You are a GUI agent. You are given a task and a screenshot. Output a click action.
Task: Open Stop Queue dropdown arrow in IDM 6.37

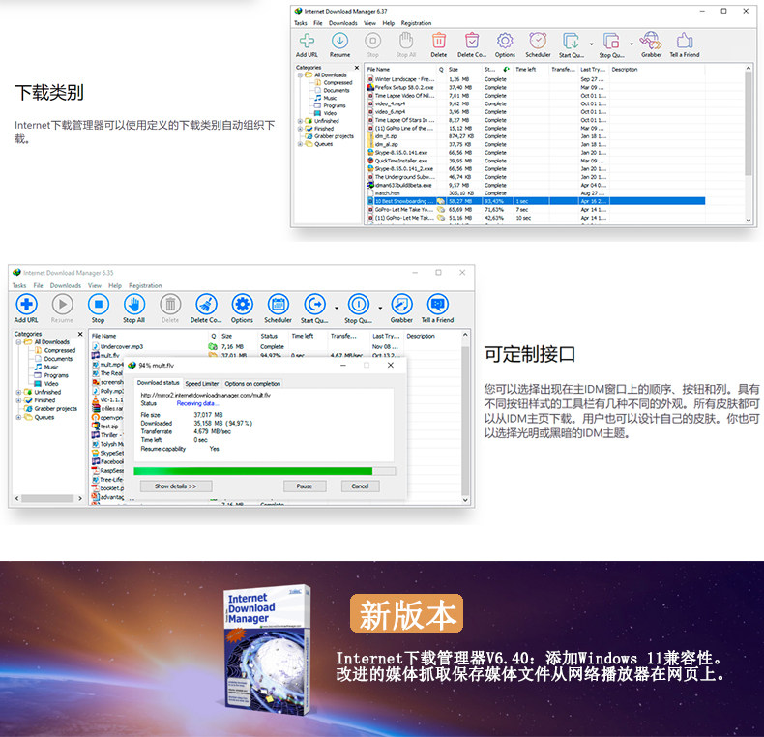point(632,44)
